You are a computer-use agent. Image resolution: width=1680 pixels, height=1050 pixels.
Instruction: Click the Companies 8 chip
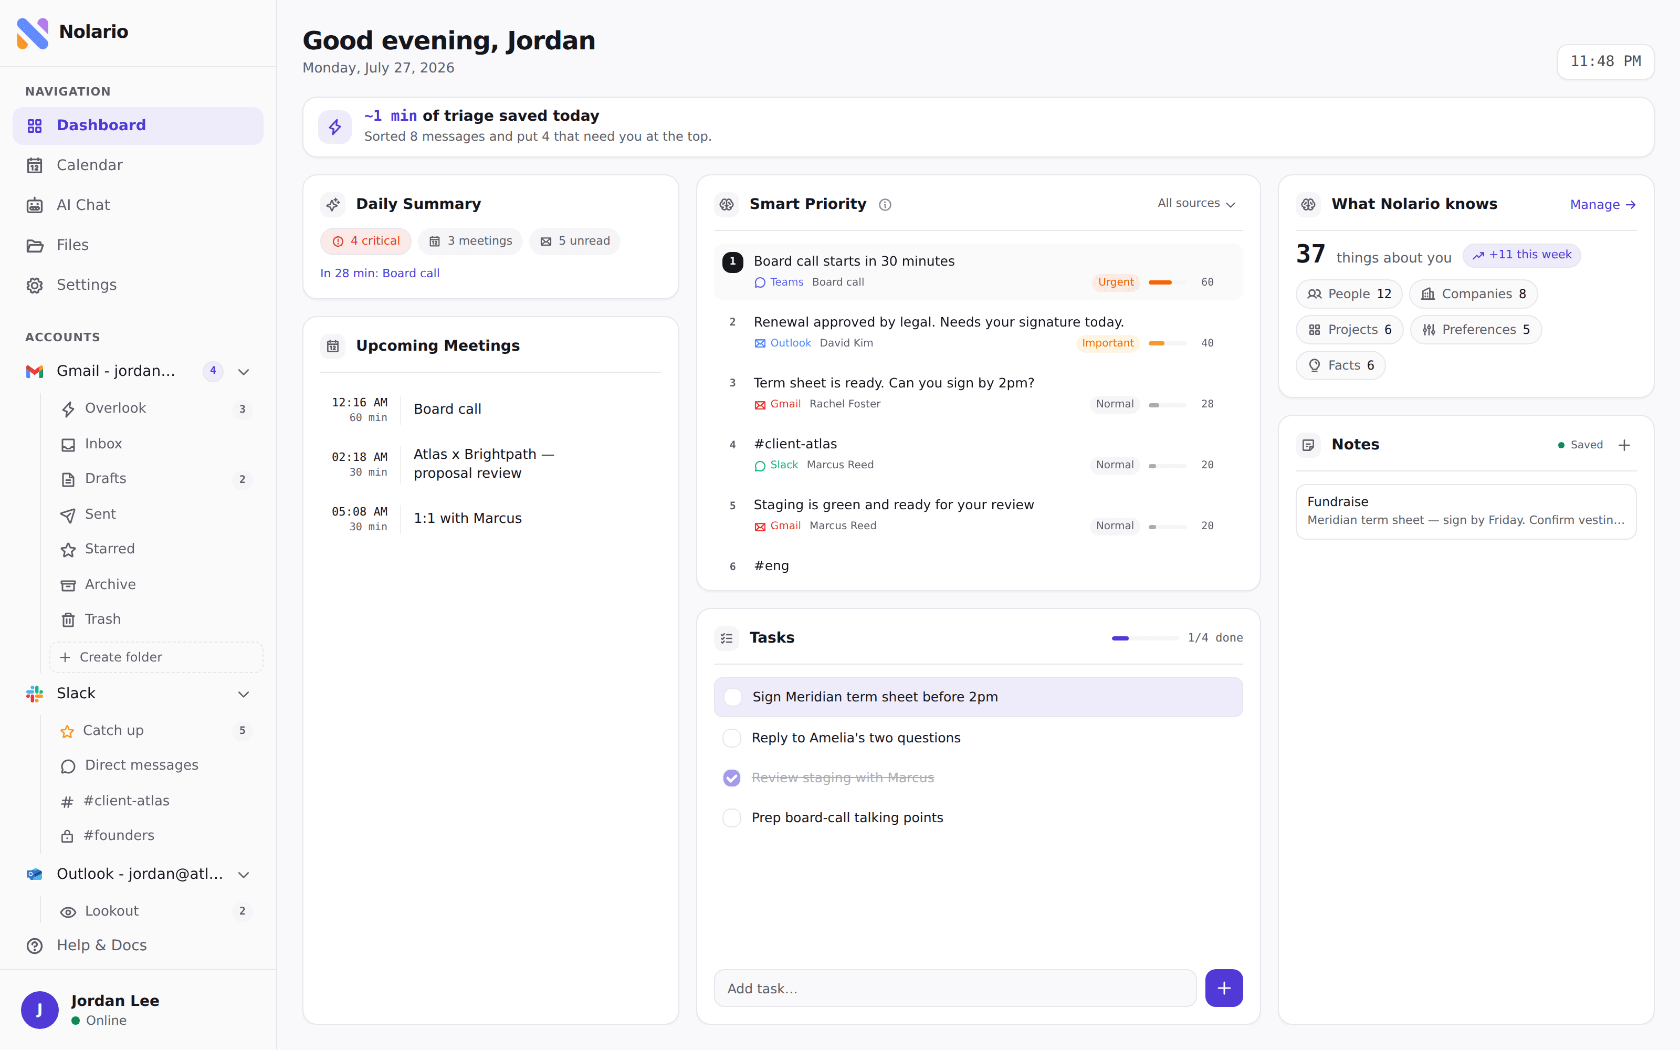click(1473, 295)
